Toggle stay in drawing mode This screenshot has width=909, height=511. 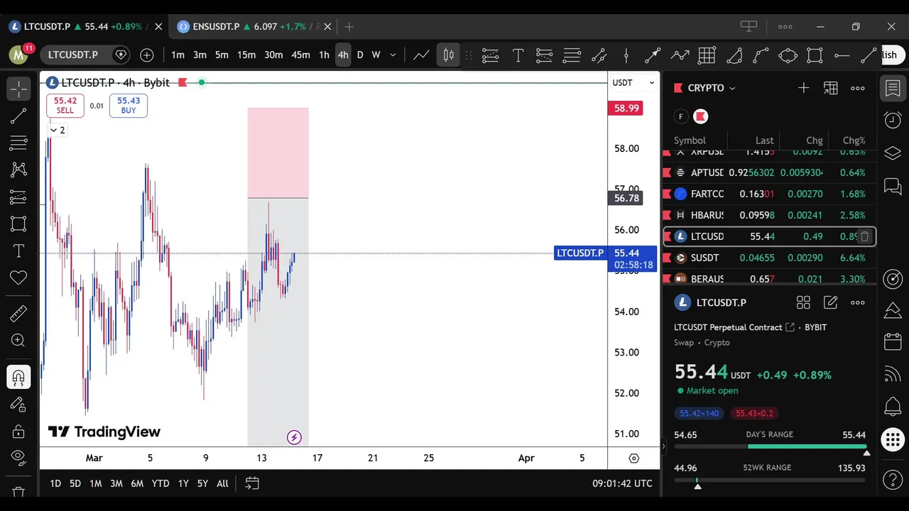19,404
